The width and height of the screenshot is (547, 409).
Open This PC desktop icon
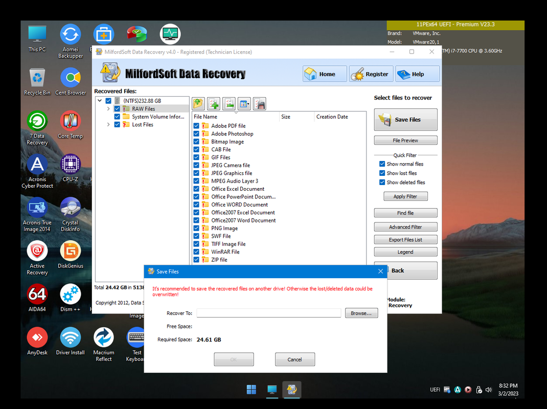click(x=37, y=38)
